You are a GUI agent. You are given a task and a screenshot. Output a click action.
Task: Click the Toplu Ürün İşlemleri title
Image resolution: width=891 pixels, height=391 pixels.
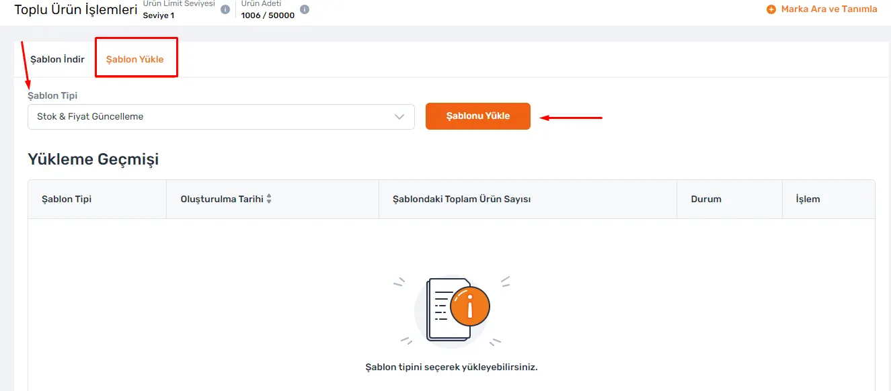[x=76, y=10]
